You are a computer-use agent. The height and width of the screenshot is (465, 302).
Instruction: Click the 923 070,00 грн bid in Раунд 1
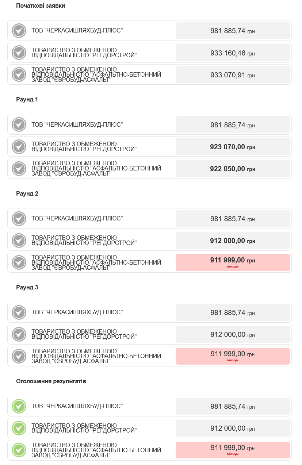[x=233, y=147]
